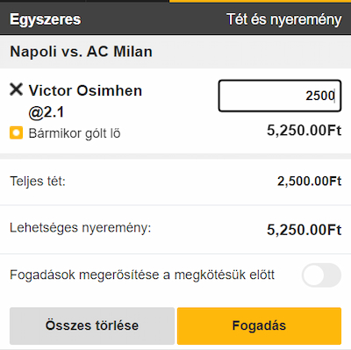
Task: Click the 2,500.00Ft total stake amount
Action: (310, 182)
